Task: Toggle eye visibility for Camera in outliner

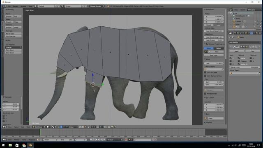Action: click(x=255, y=21)
